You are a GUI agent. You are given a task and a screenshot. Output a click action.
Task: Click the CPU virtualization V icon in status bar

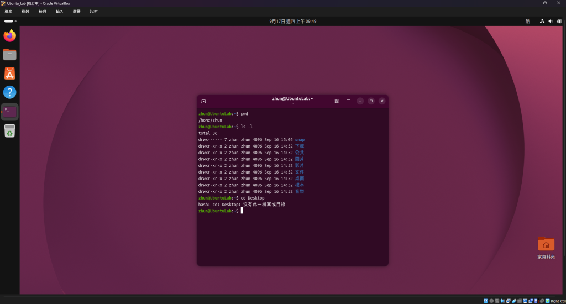(x=536, y=301)
